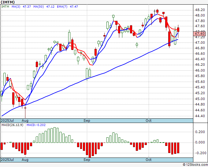Select the 48.20 price axis label
This screenshot has width=208, height=167.
tap(200, 10)
